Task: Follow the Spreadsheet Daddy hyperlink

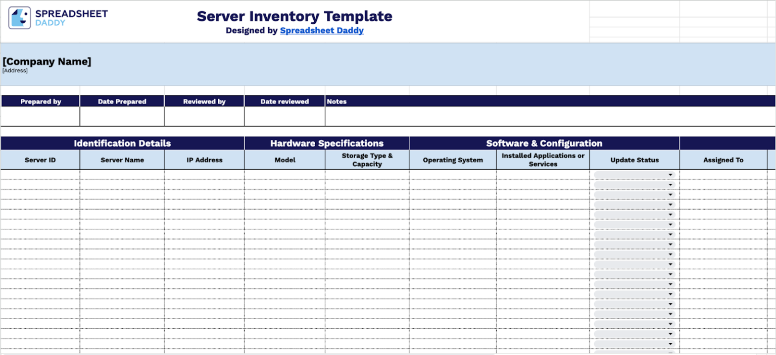Action: 322,30
